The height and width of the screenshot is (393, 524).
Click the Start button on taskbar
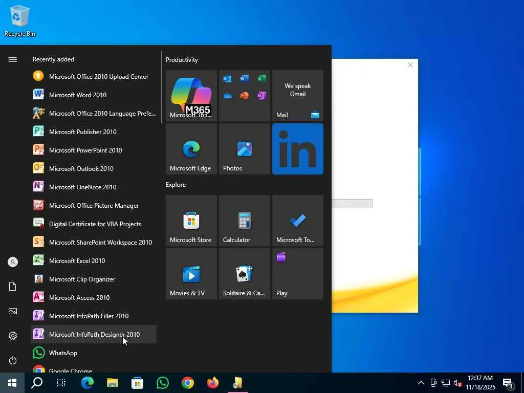coord(12,383)
